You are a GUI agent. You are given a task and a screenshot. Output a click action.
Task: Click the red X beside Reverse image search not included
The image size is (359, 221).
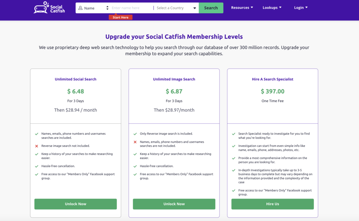pyautogui.click(x=37, y=146)
